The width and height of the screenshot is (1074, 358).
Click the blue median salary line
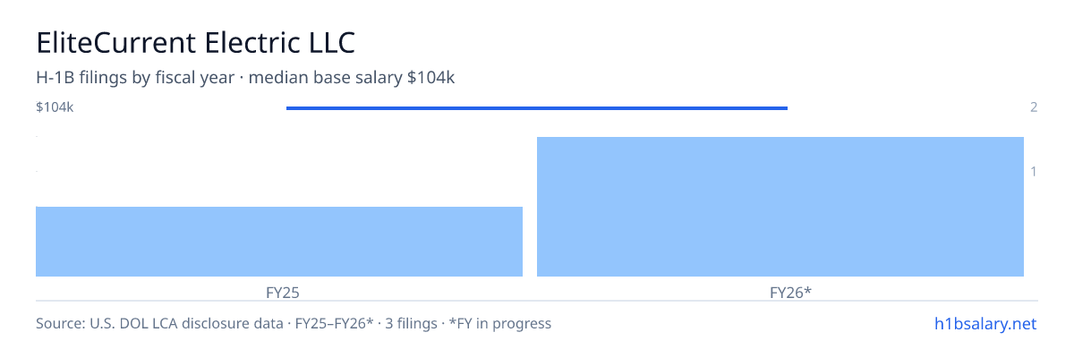tap(537, 108)
